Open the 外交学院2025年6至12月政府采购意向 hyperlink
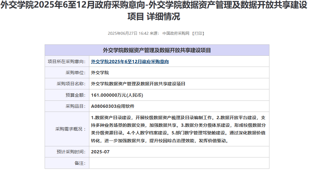The height and width of the screenshot is (170, 310). click(130, 62)
